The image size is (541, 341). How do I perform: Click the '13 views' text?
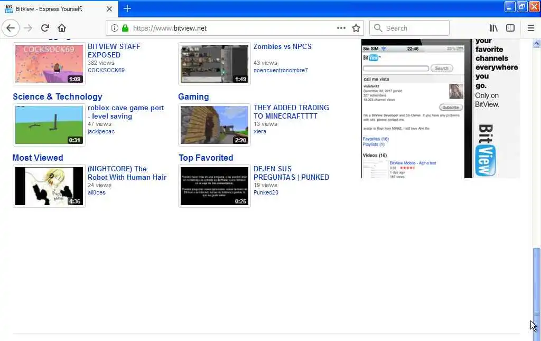coord(265,124)
